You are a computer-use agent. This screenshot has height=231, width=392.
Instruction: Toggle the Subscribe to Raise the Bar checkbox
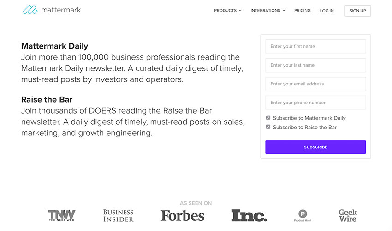click(x=268, y=127)
